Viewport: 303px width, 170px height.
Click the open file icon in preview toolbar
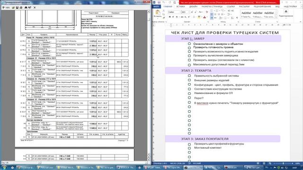(13, 8)
